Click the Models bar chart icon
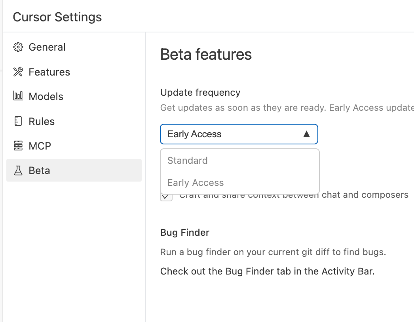Screen dimensions: 414x322 point(18,96)
